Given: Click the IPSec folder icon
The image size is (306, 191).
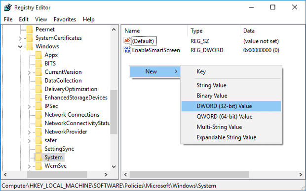Looking at the screenshot, I should (x=38, y=106).
